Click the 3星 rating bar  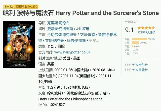[132, 46]
